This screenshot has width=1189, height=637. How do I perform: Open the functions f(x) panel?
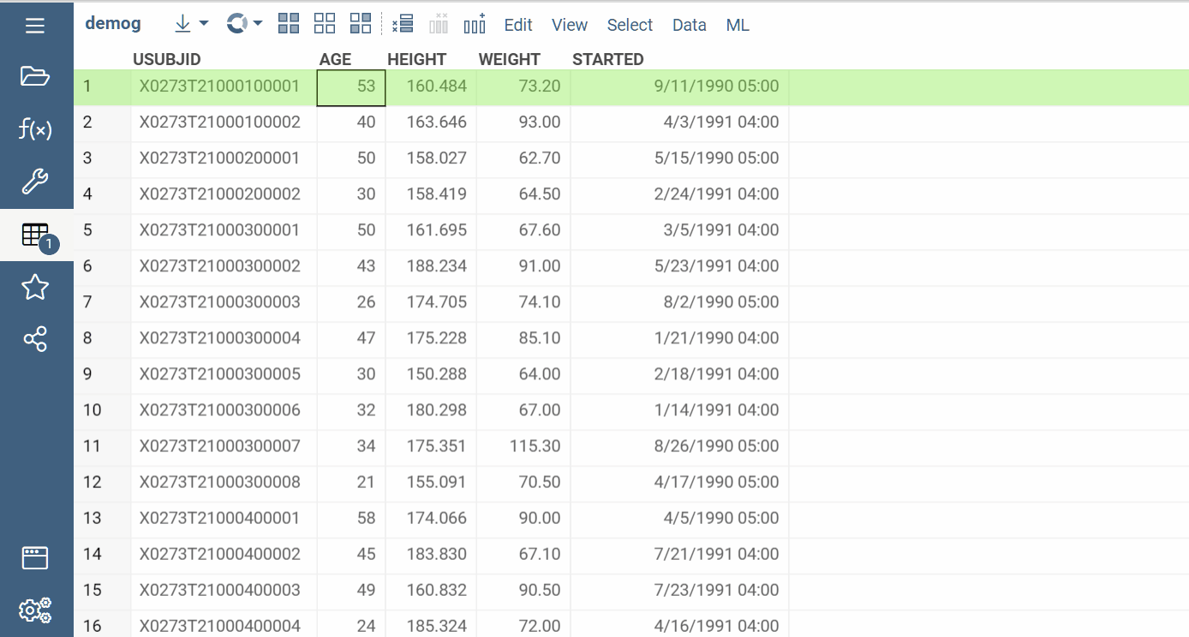coord(35,129)
